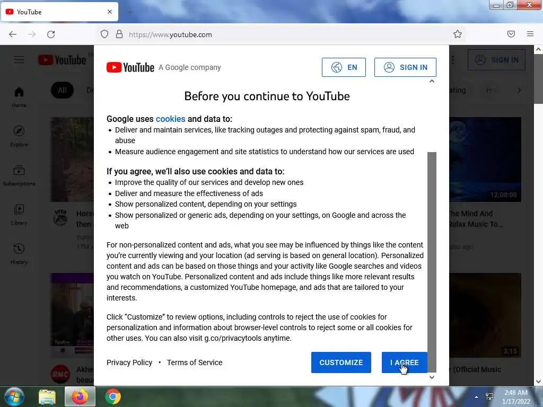Click the dialog scrollbar thumb
The width and height of the screenshot is (543, 407).
[x=432, y=262]
